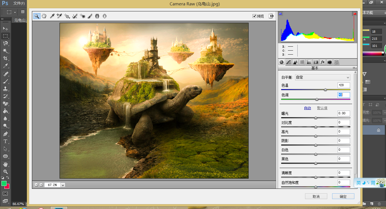This screenshot has width=386, height=209.
Task: Open Effects fx panel tab
Action: pos(323,62)
